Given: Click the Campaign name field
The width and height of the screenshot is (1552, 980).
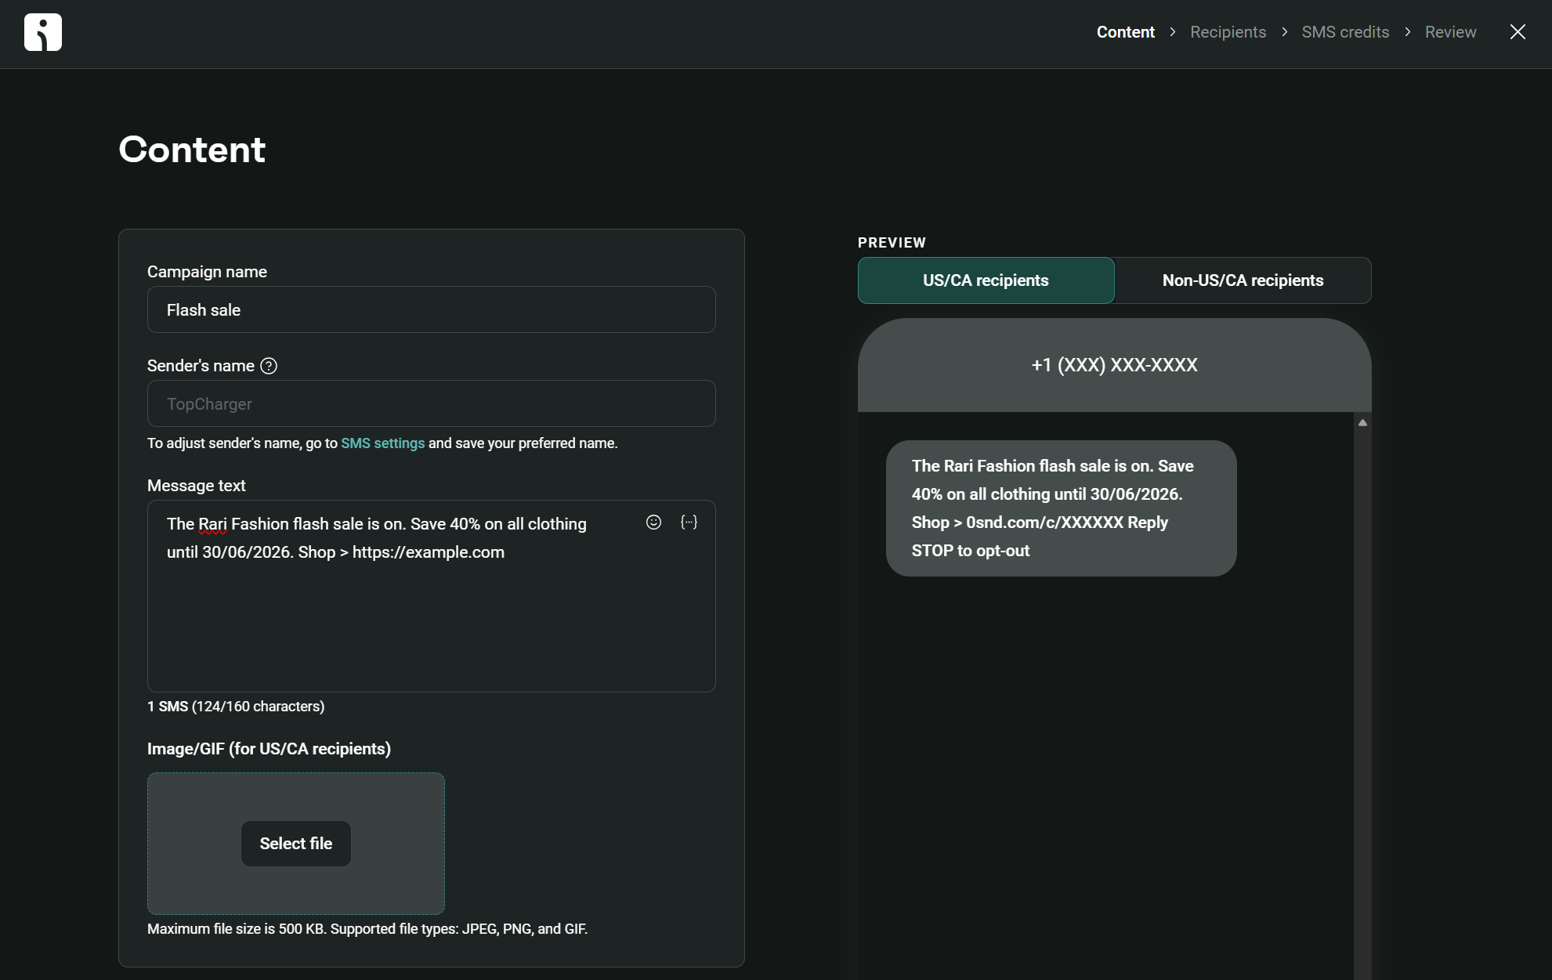Looking at the screenshot, I should [x=431, y=310].
